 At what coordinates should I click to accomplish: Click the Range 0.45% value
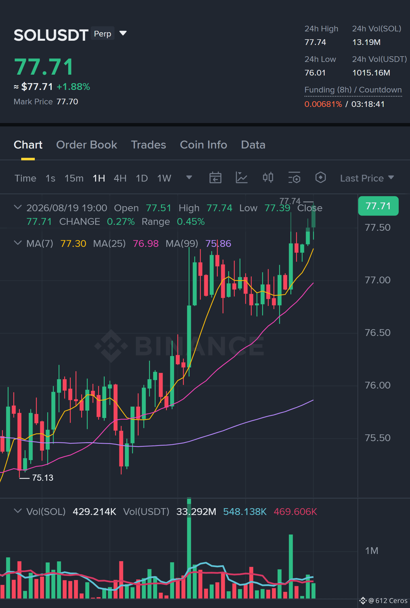(191, 221)
